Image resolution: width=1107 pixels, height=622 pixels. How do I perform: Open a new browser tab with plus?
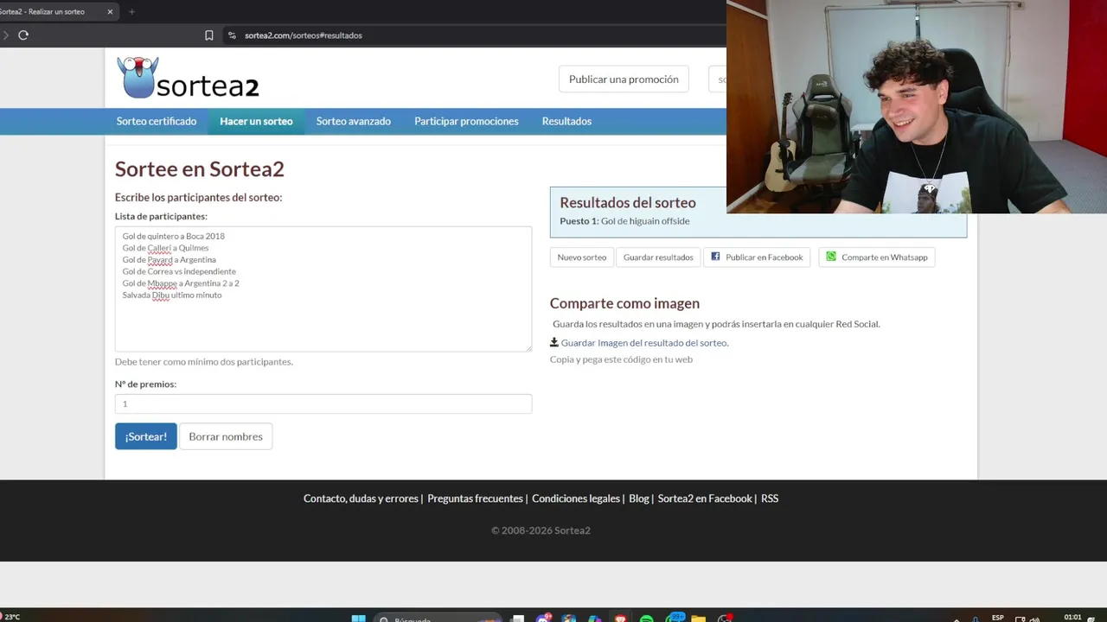click(131, 11)
